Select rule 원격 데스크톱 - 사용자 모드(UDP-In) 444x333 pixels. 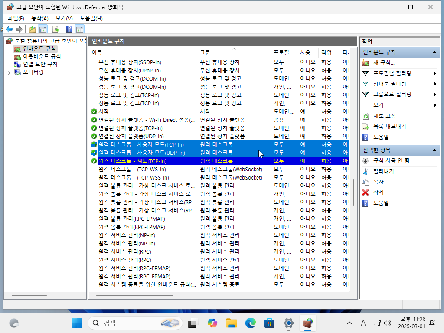pyautogui.click(x=142, y=153)
